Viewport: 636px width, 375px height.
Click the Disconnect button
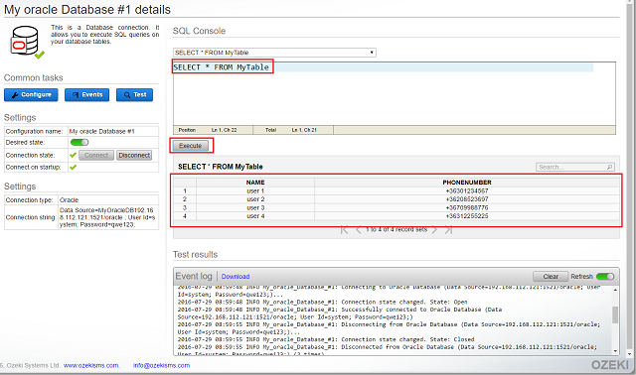pos(134,155)
